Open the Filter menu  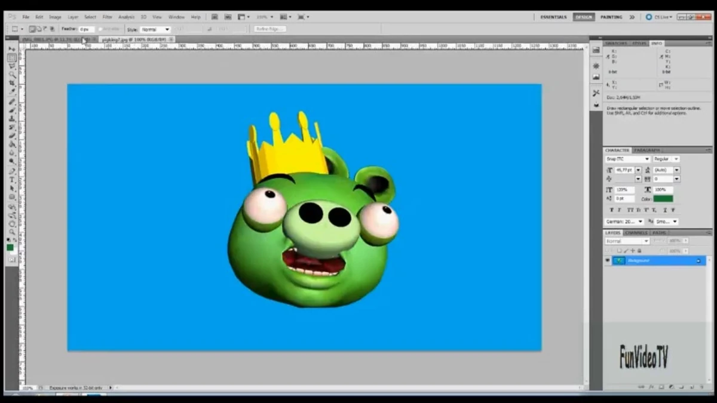[x=108, y=17]
